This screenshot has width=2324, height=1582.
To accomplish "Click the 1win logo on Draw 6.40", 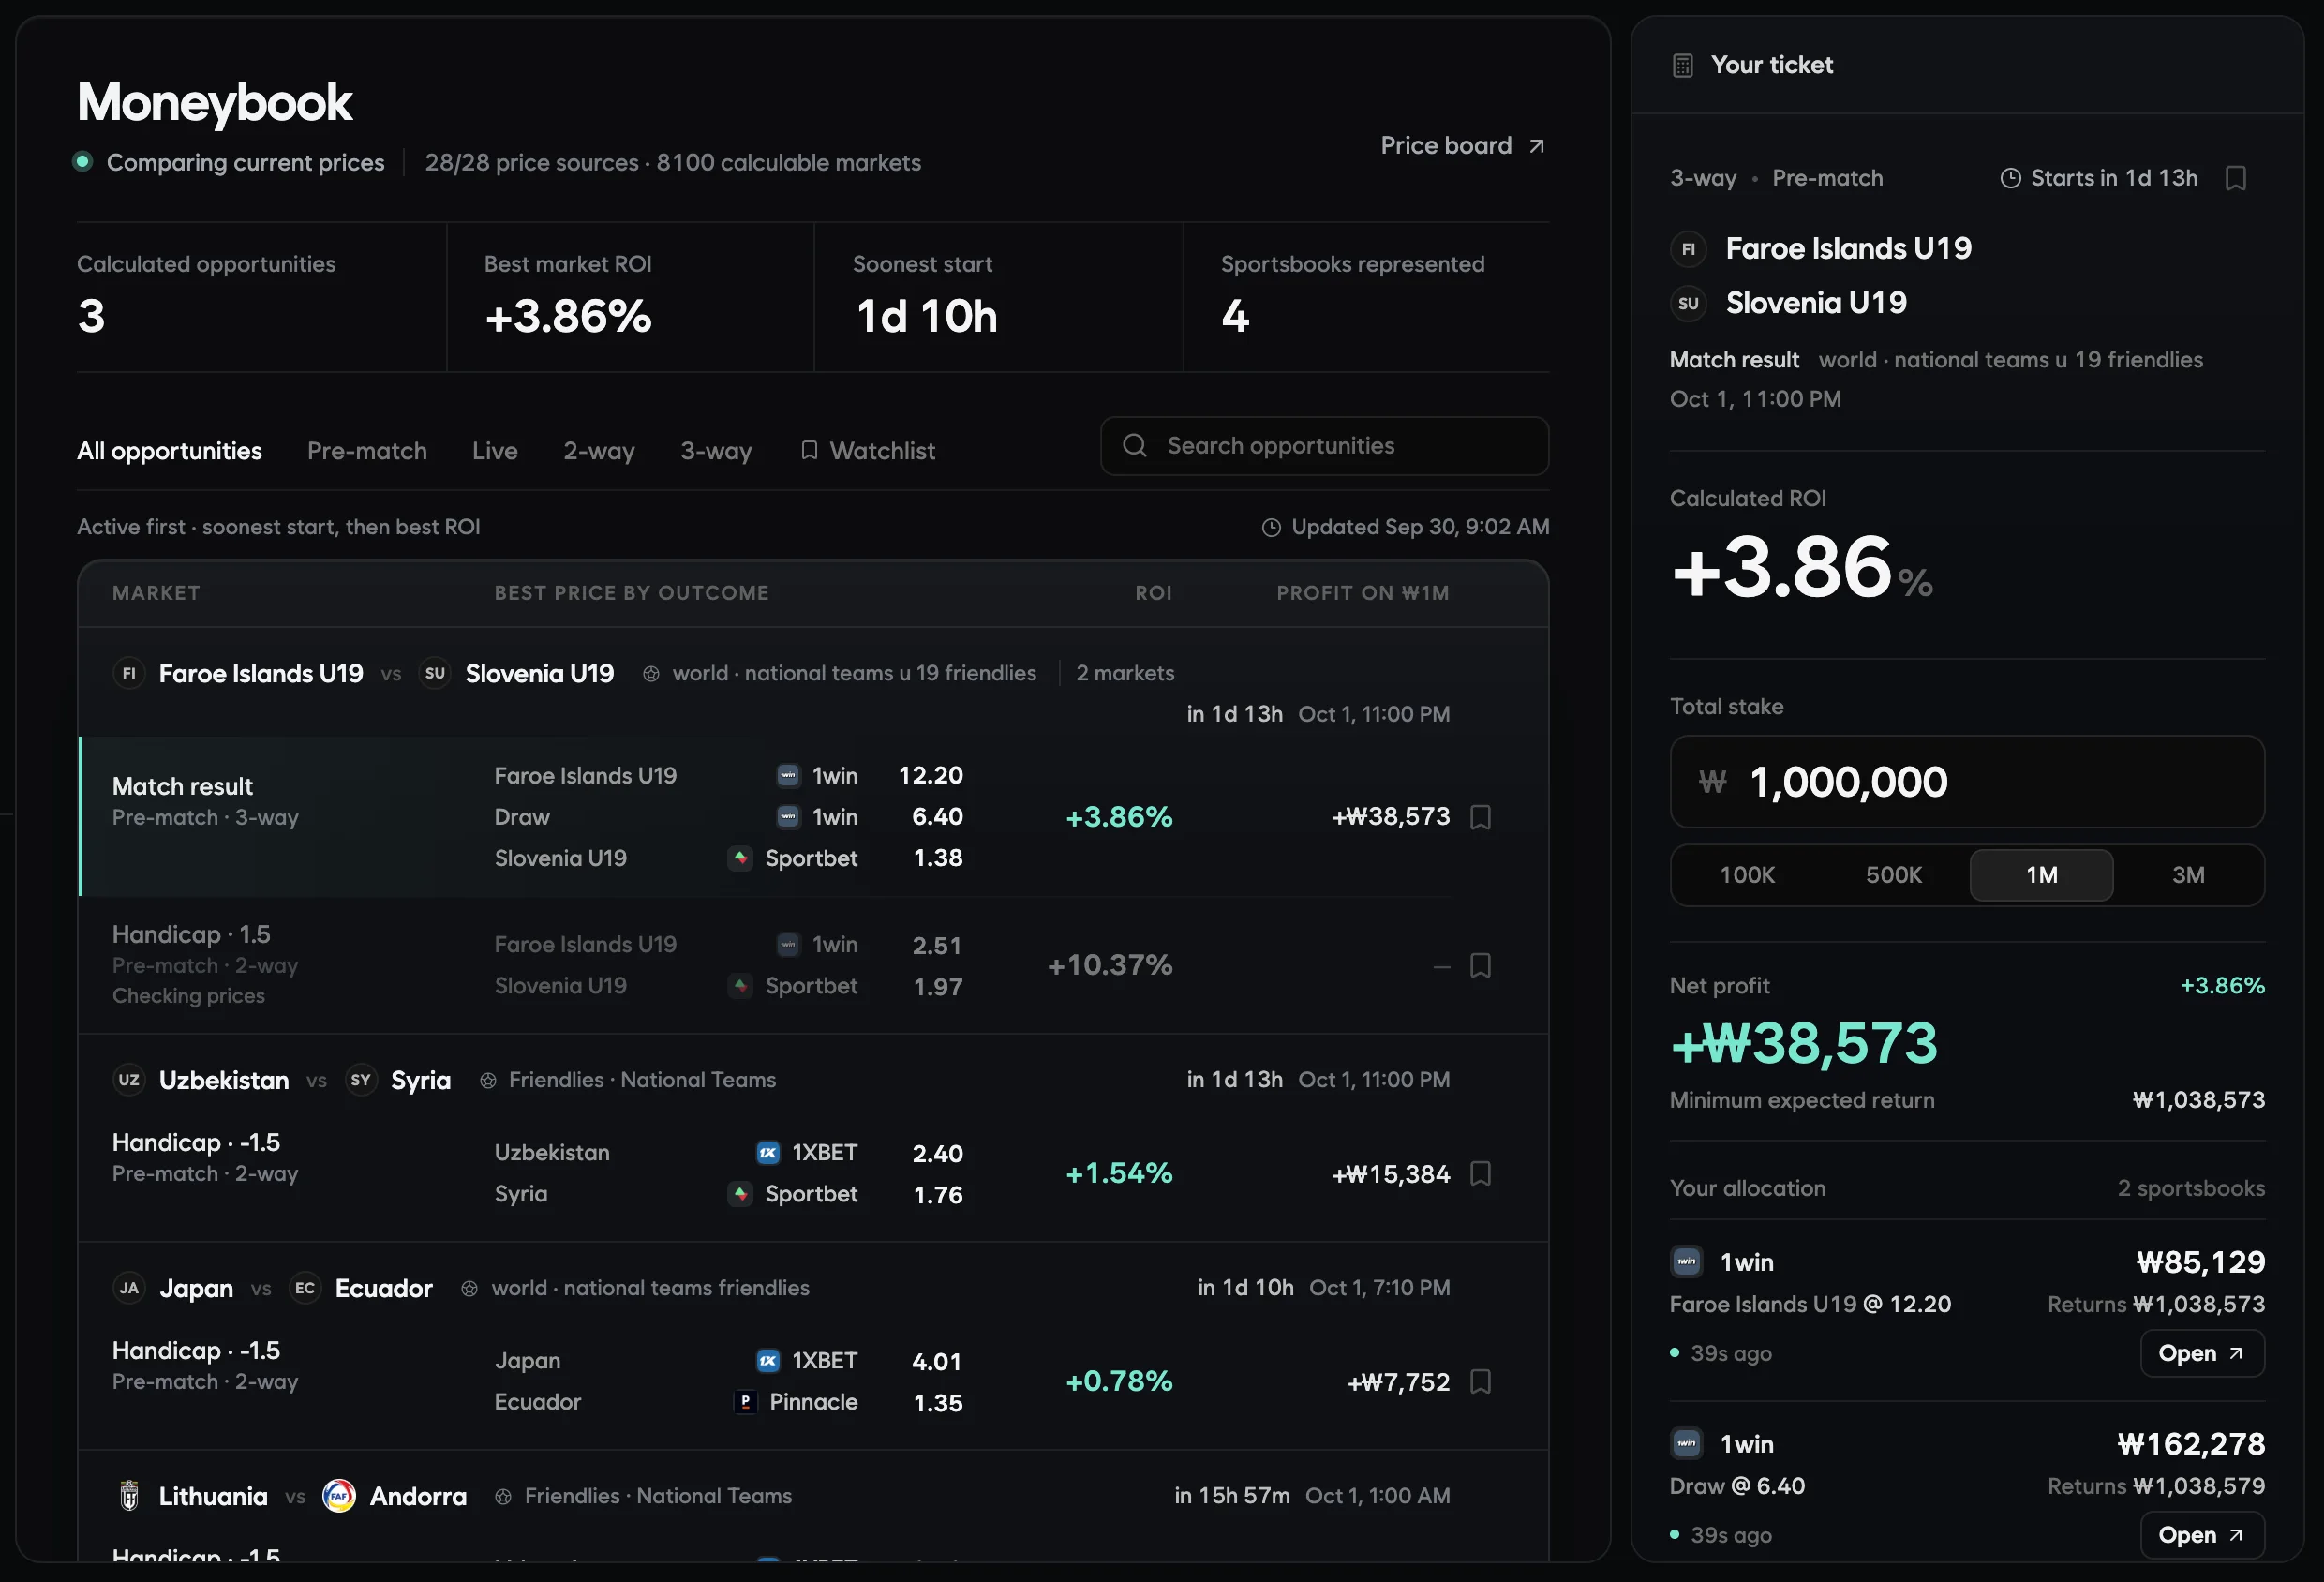I will (x=788, y=817).
